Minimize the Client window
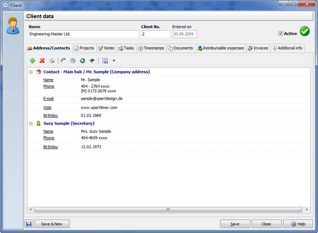 point(284,4)
